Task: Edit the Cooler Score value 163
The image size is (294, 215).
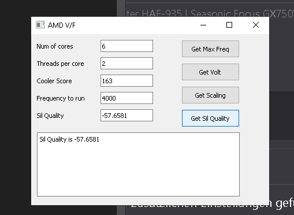Action: tap(126, 81)
